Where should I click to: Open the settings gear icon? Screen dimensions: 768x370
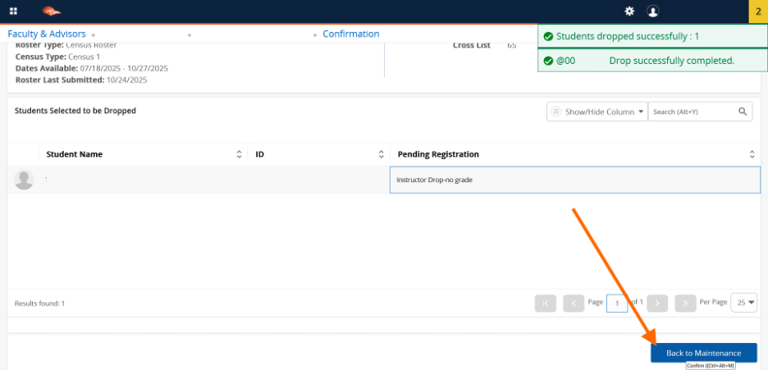point(629,11)
